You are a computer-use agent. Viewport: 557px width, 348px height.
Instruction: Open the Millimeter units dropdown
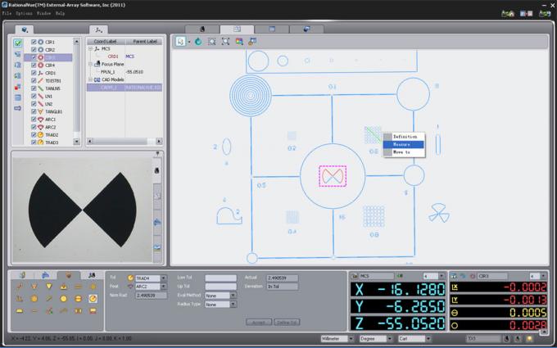(337, 339)
